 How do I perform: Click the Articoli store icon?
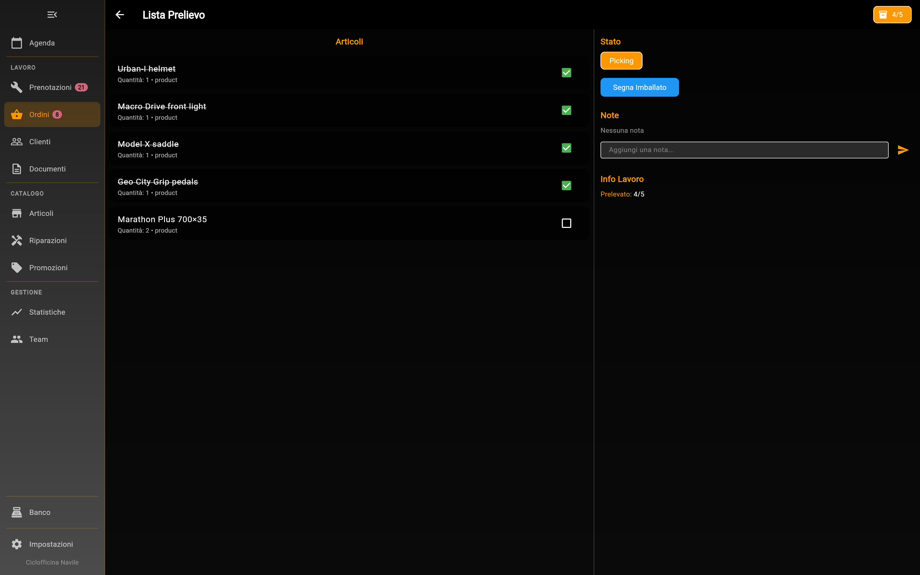click(17, 213)
